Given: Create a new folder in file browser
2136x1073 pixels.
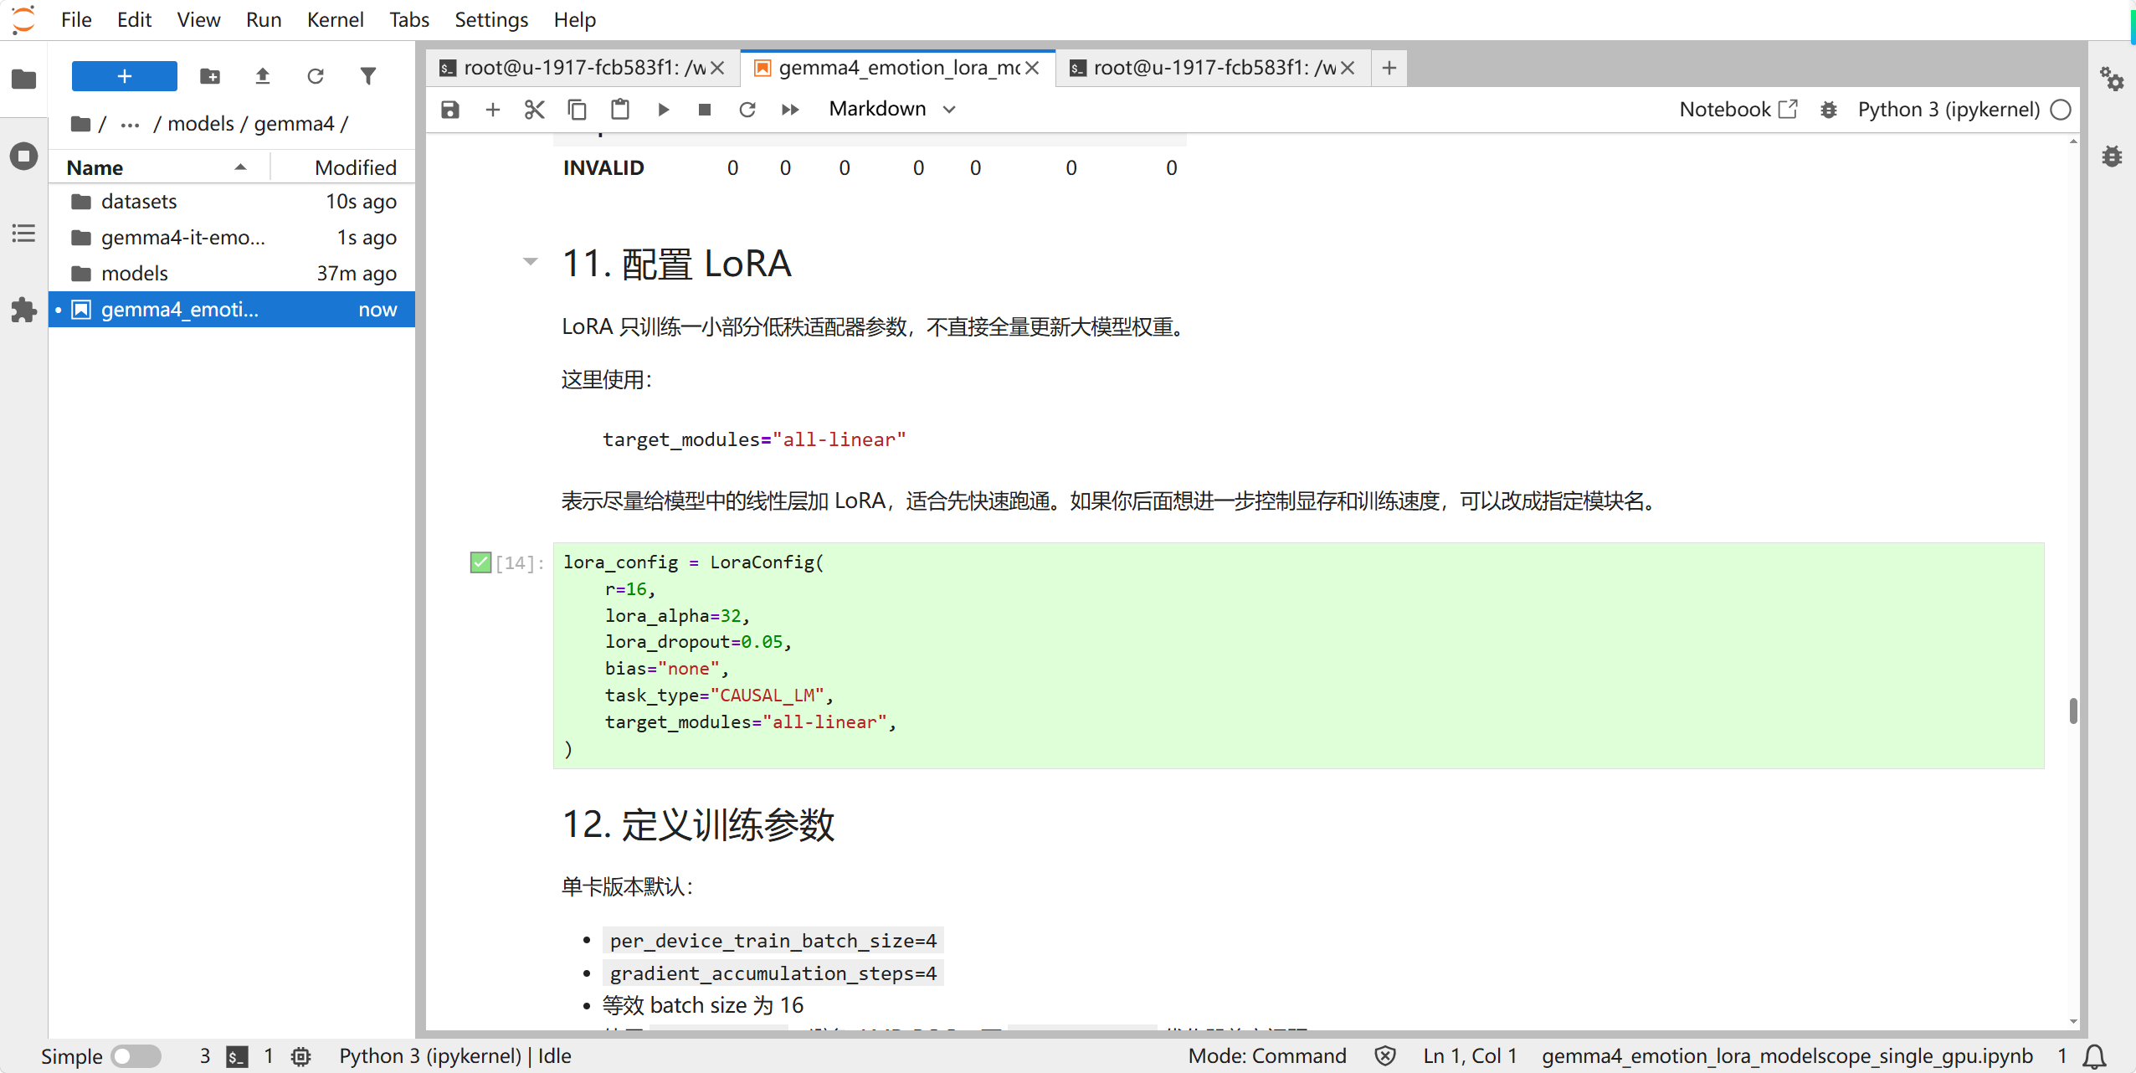Looking at the screenshot, I should 210,76.
